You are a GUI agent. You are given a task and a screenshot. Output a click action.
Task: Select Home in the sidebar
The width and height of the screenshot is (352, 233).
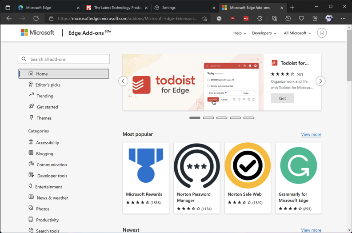(x=64, y=74)
